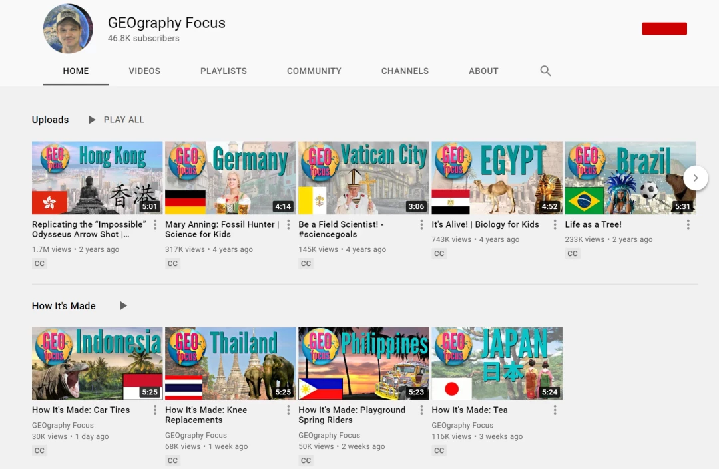This screenshot has height=469, width=719.
Task: Open the Indonesia video thumbnail
Action: [97, 364]
